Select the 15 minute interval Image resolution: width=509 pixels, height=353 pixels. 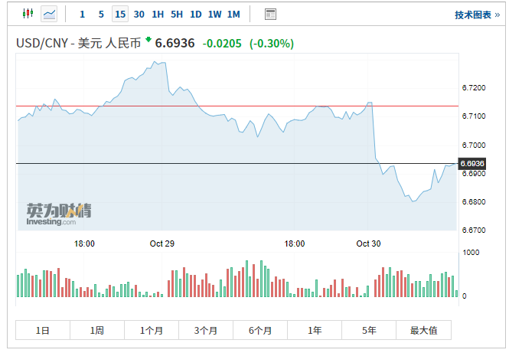pos(120,14)
